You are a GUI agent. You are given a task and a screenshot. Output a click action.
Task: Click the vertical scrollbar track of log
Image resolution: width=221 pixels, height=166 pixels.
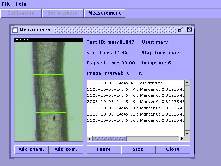(187, 108)
